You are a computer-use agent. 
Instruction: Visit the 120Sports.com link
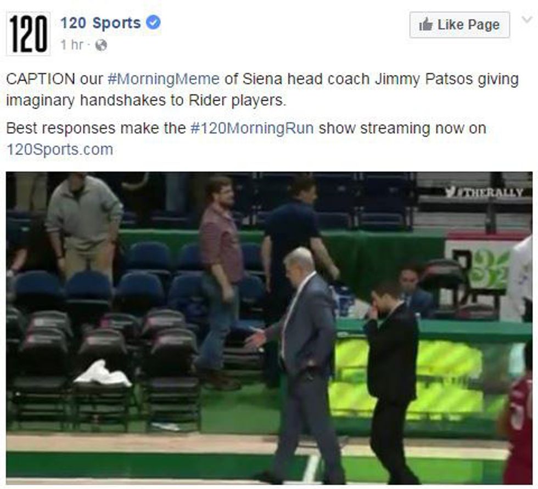click(x=60, y=150)
